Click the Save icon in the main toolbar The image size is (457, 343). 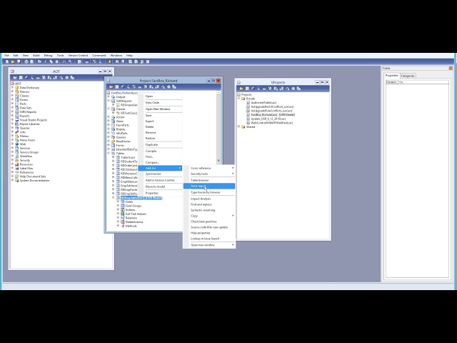19,62
